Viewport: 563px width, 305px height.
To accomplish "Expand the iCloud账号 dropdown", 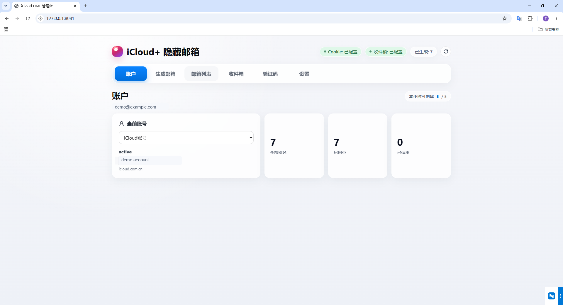I will [186, 138].
